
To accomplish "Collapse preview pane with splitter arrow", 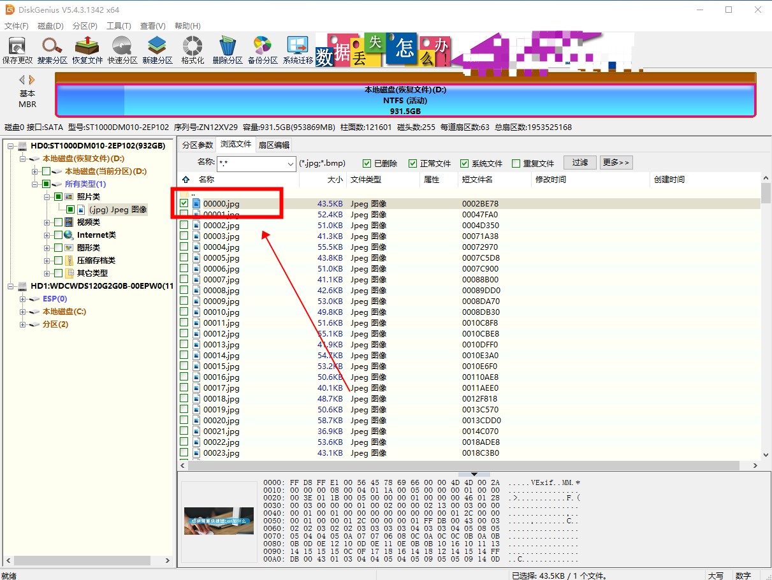I will point(474,474).
